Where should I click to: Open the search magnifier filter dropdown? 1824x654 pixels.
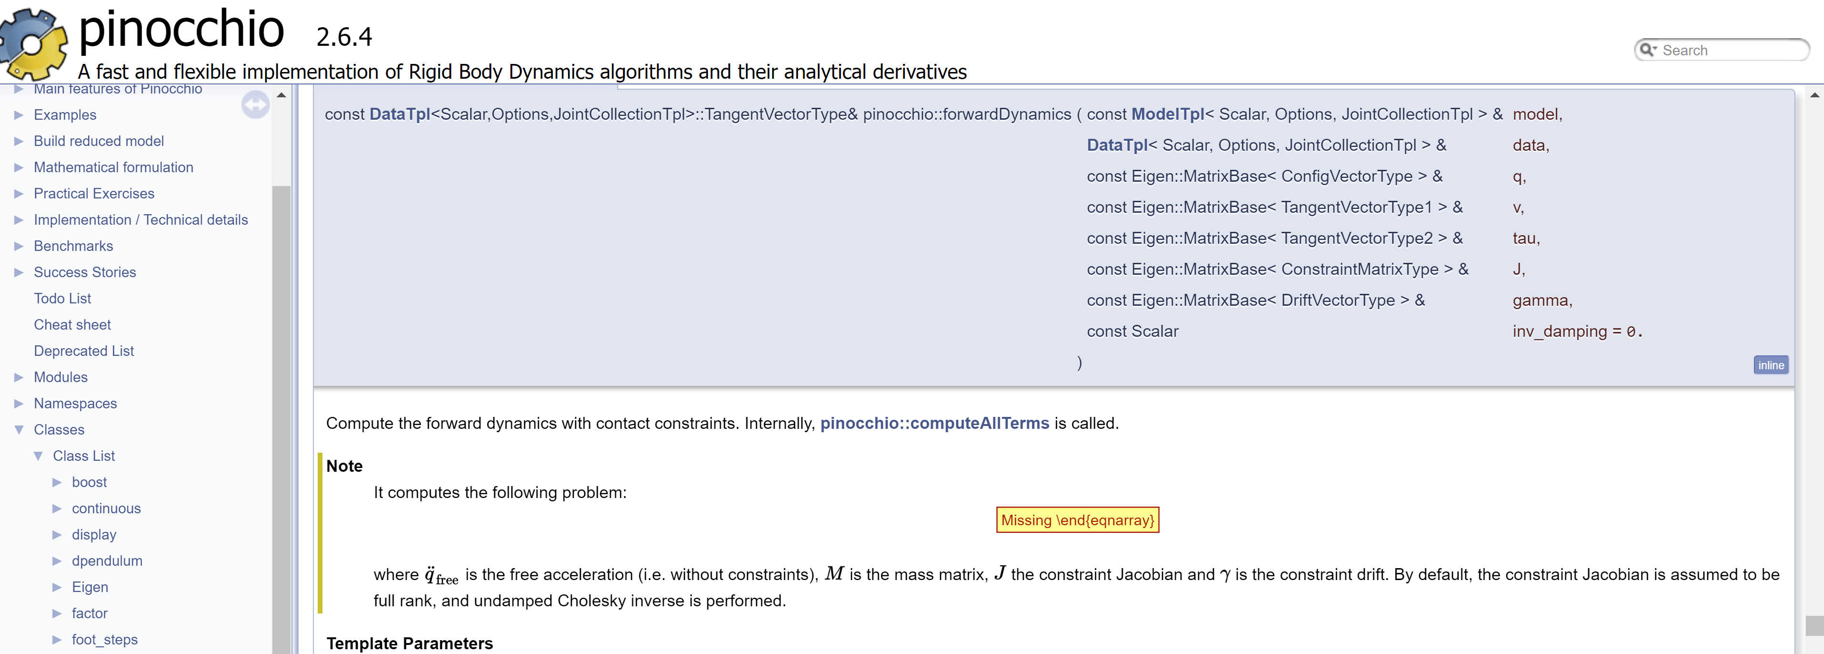click(x=1650, y=50)
